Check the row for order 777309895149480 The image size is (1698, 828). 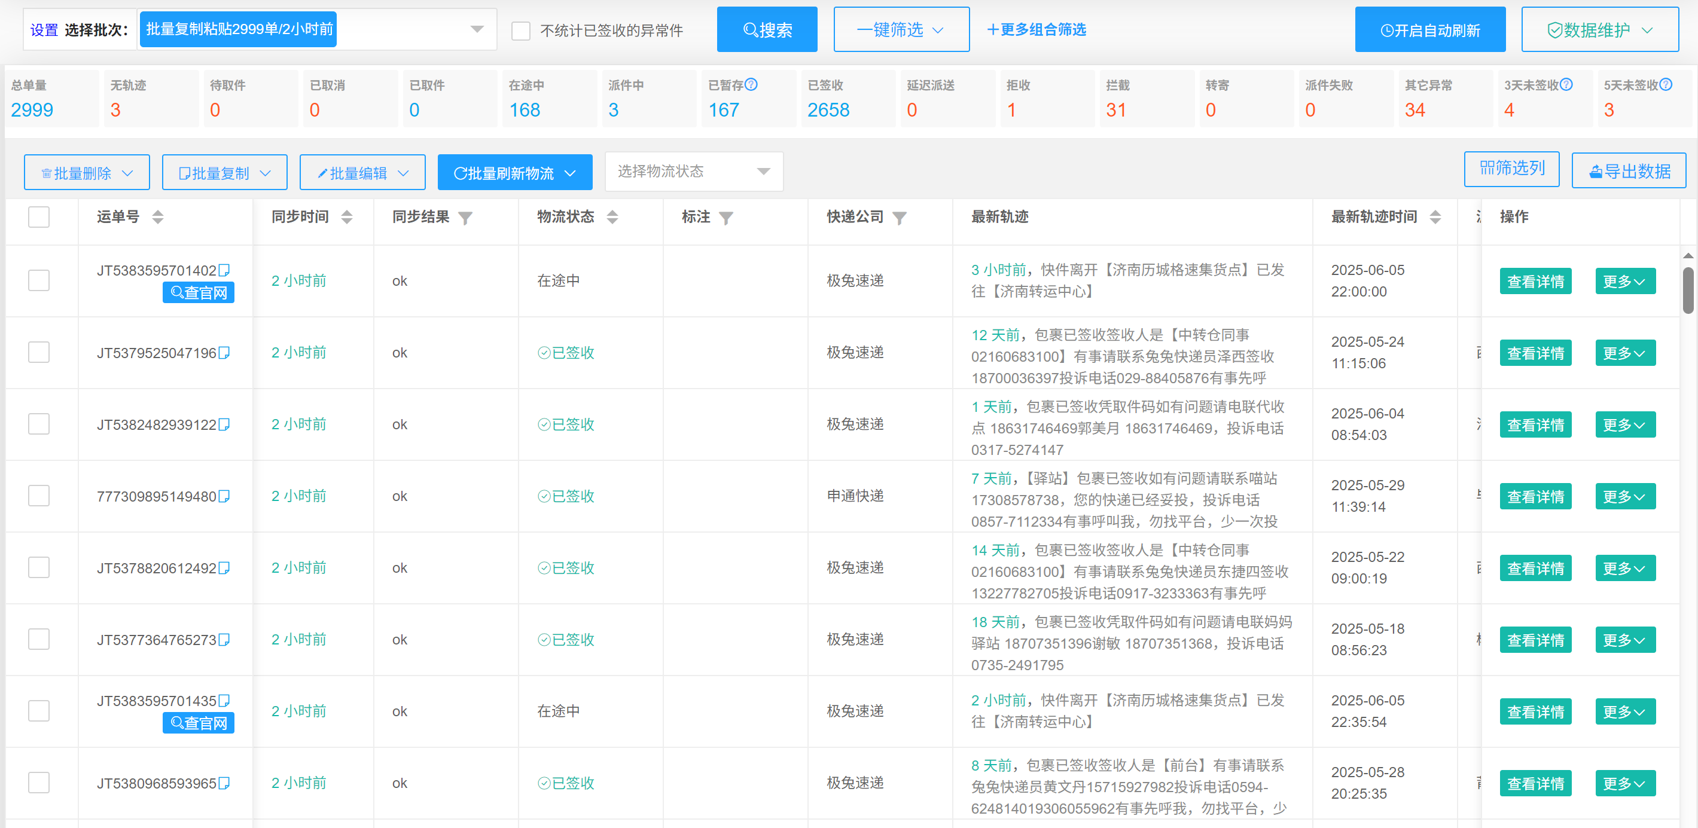tap(39, 496)
